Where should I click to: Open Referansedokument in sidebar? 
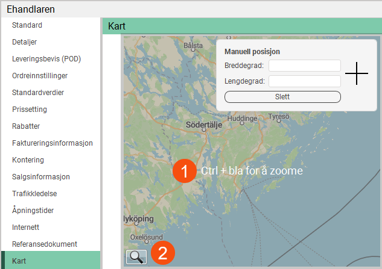pos(45,244)
